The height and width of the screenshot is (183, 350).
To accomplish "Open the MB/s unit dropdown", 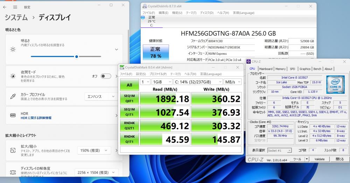I will coord(233,82).
